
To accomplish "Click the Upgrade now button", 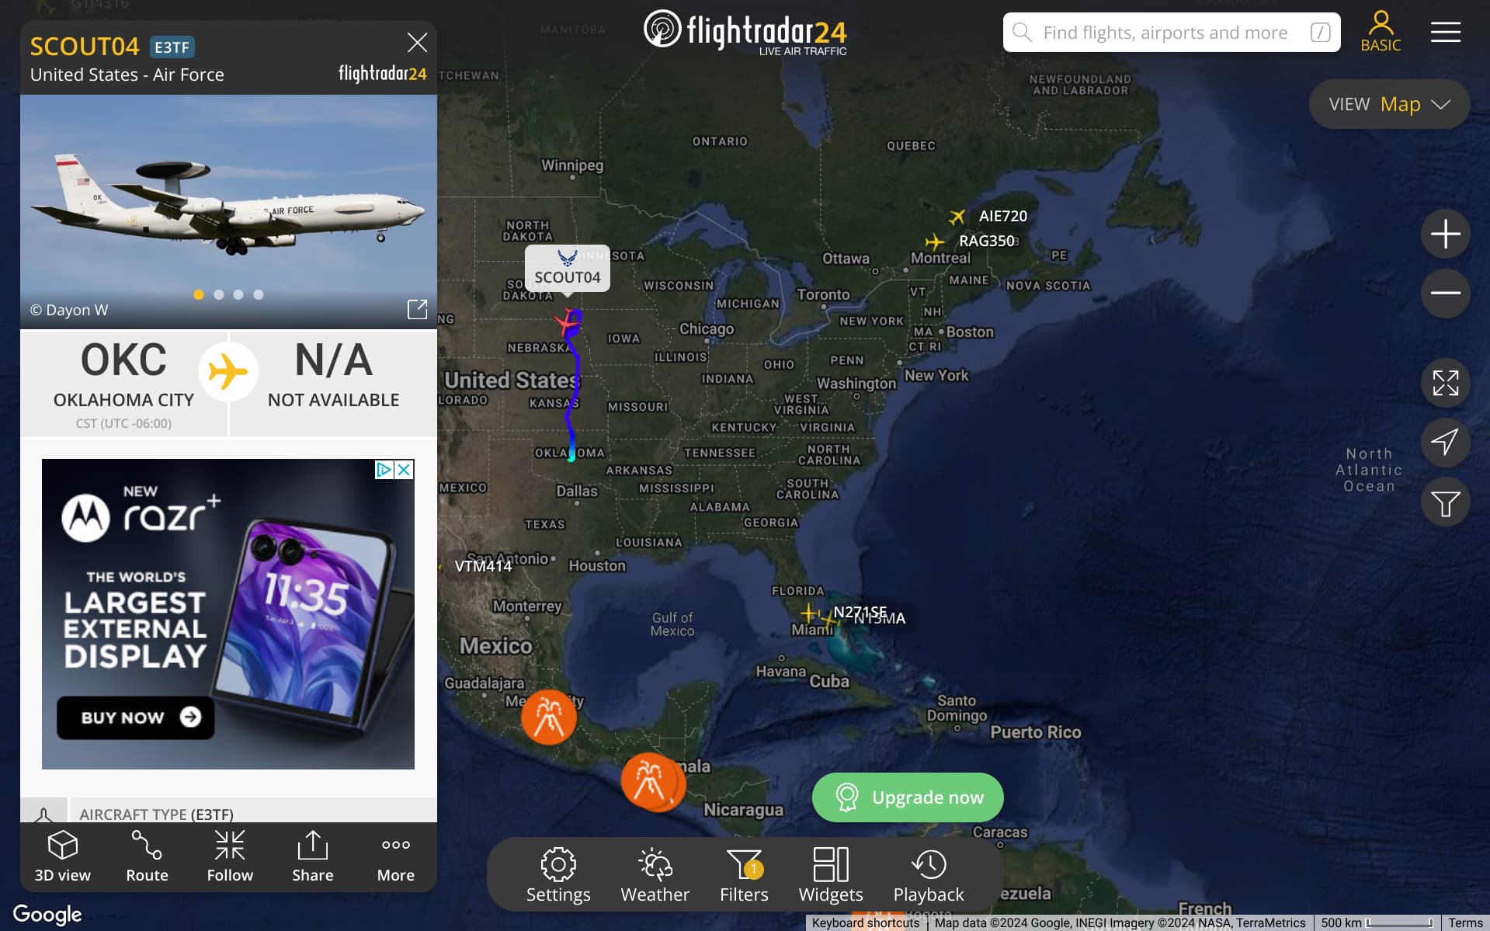I will point(908,797).
